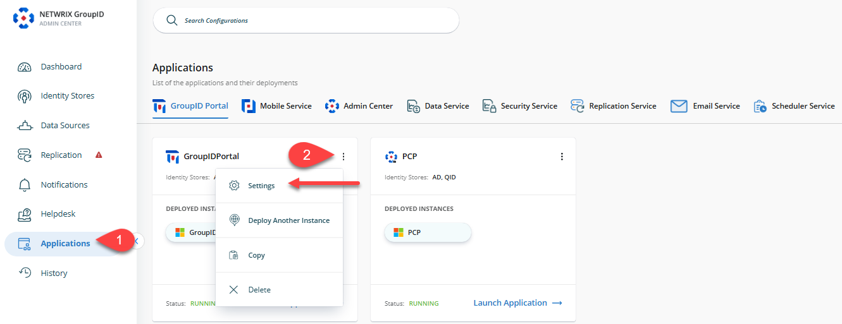This screenshot has height=324, width=842.
Task: Click the Windows logo on PCP instance
Action: coord(399,232)
